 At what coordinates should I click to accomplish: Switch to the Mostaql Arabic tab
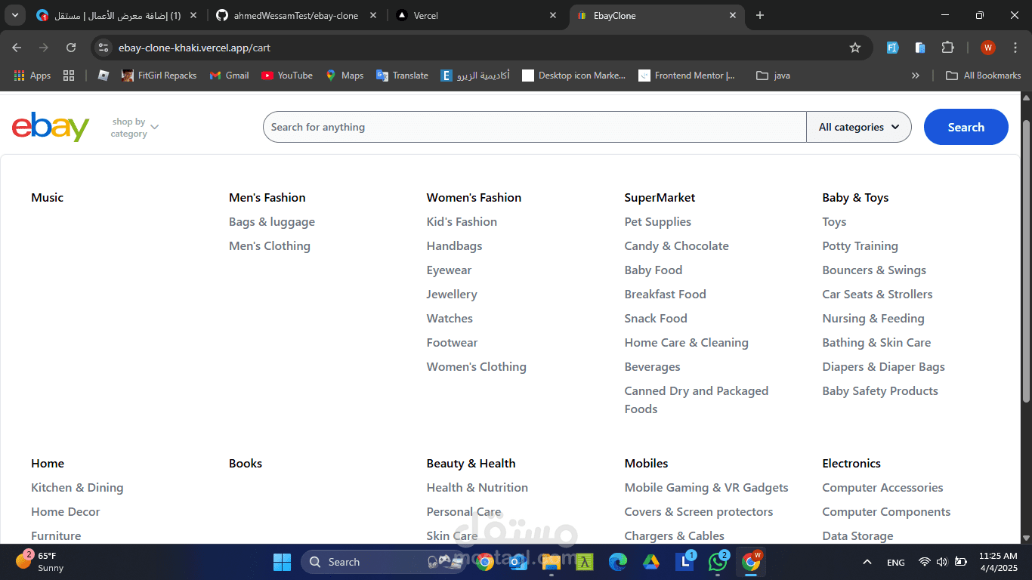[x=117, y=15]
